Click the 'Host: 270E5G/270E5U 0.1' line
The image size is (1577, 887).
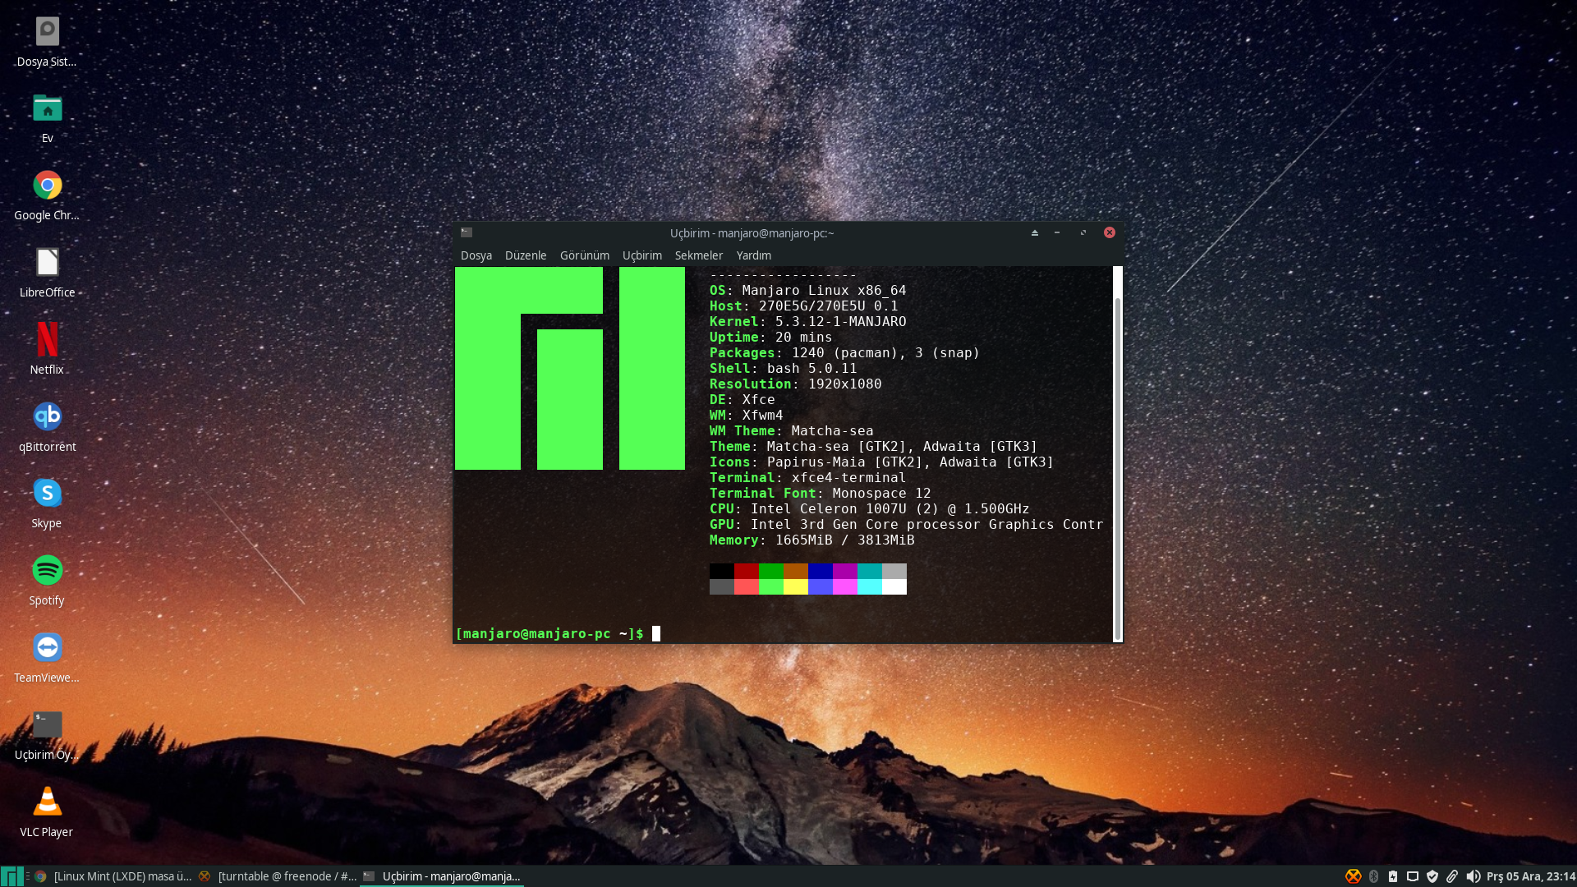[x=804, y=306]
